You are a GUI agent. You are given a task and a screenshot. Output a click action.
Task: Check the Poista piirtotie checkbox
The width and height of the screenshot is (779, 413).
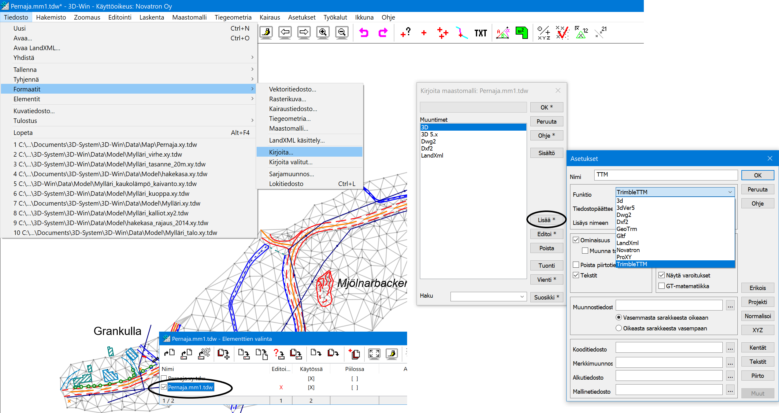click(576, 265)
